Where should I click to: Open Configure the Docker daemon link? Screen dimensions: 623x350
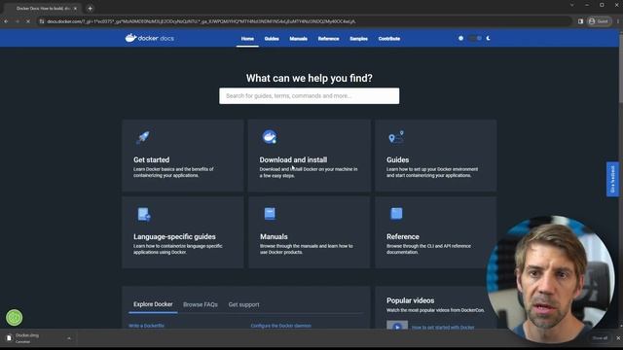coord(281,326)
